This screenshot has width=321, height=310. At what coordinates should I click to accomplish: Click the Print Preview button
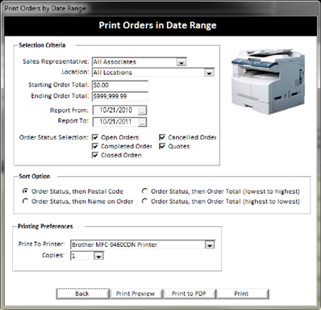click(135, 294)
